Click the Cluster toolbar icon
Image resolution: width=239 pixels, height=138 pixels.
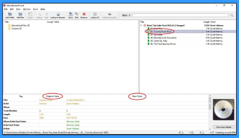pos(30,14)
